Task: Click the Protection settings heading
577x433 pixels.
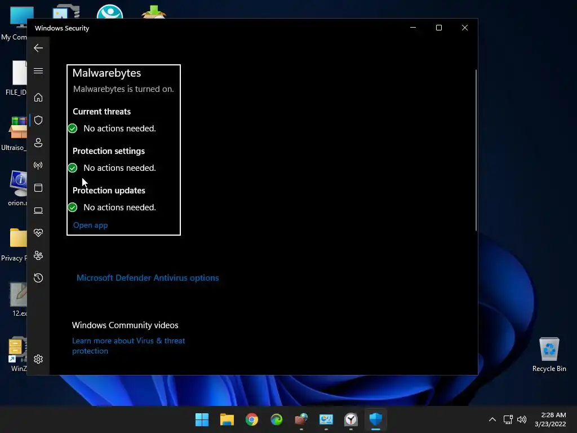Action: pyautogui.click(x=109, y=151)
